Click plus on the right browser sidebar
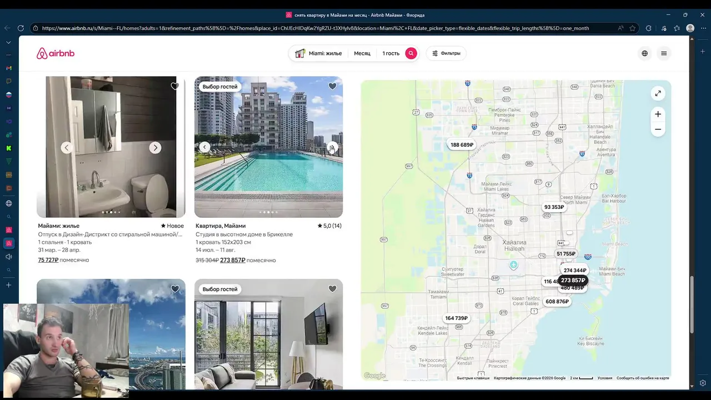Viewport: 711px width, 400px height. [x=703, y=52]
